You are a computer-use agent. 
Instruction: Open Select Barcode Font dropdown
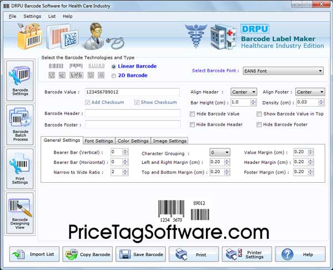[283, 71]
